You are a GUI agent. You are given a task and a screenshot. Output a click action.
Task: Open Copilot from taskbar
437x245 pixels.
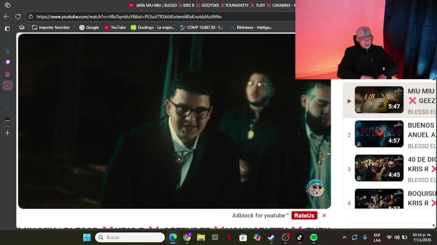257,237
